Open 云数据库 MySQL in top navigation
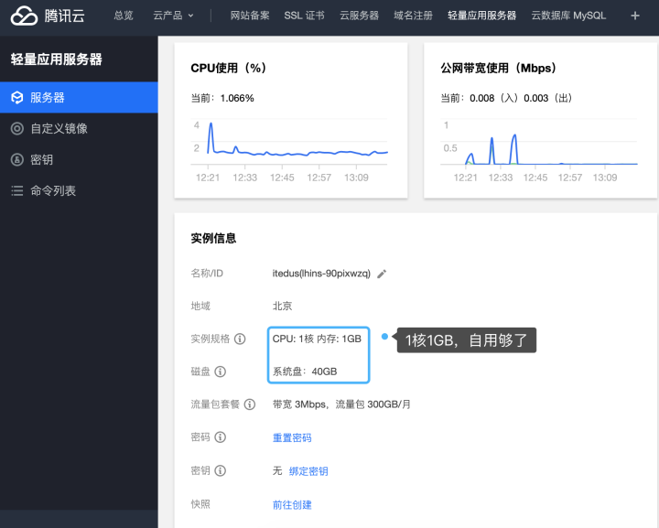Screen dimensions: 659x528 coord(568,16)
